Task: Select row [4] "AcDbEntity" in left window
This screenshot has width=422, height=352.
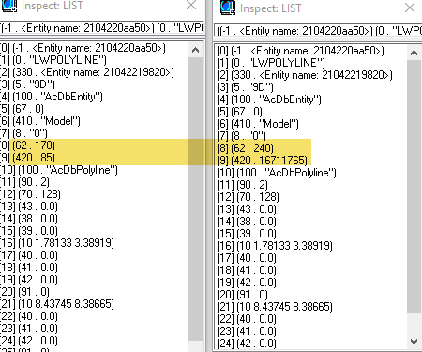Action: [52, 97]
